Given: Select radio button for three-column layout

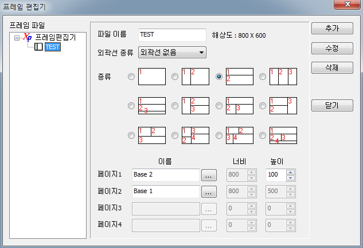Looking at the screenshot, I should click(263, 77).
